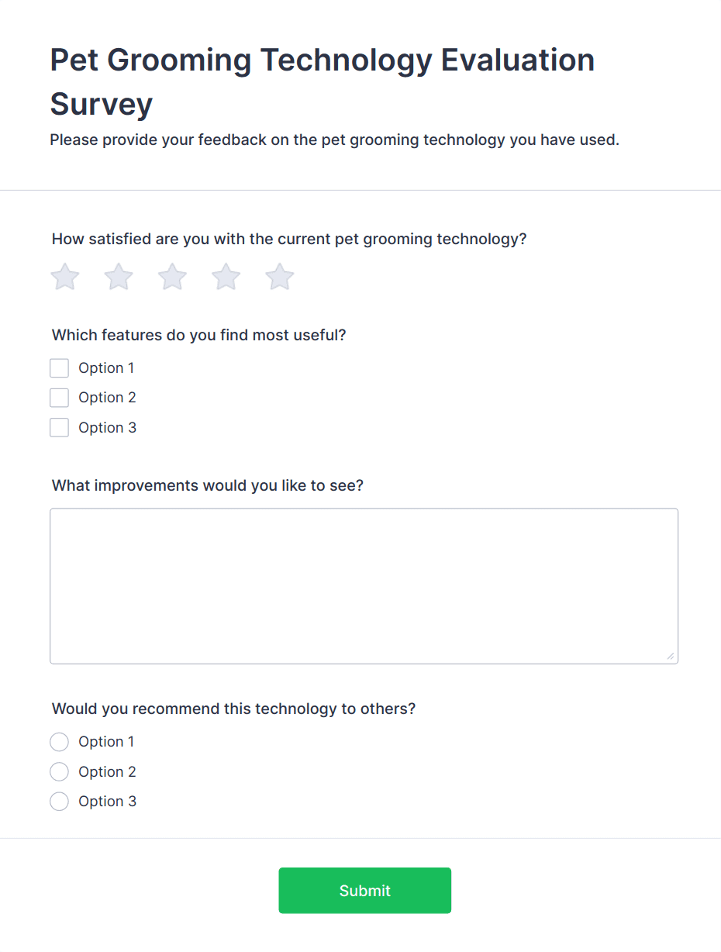
Task: Select the fourth star rating
Action: tap(225, 277)
